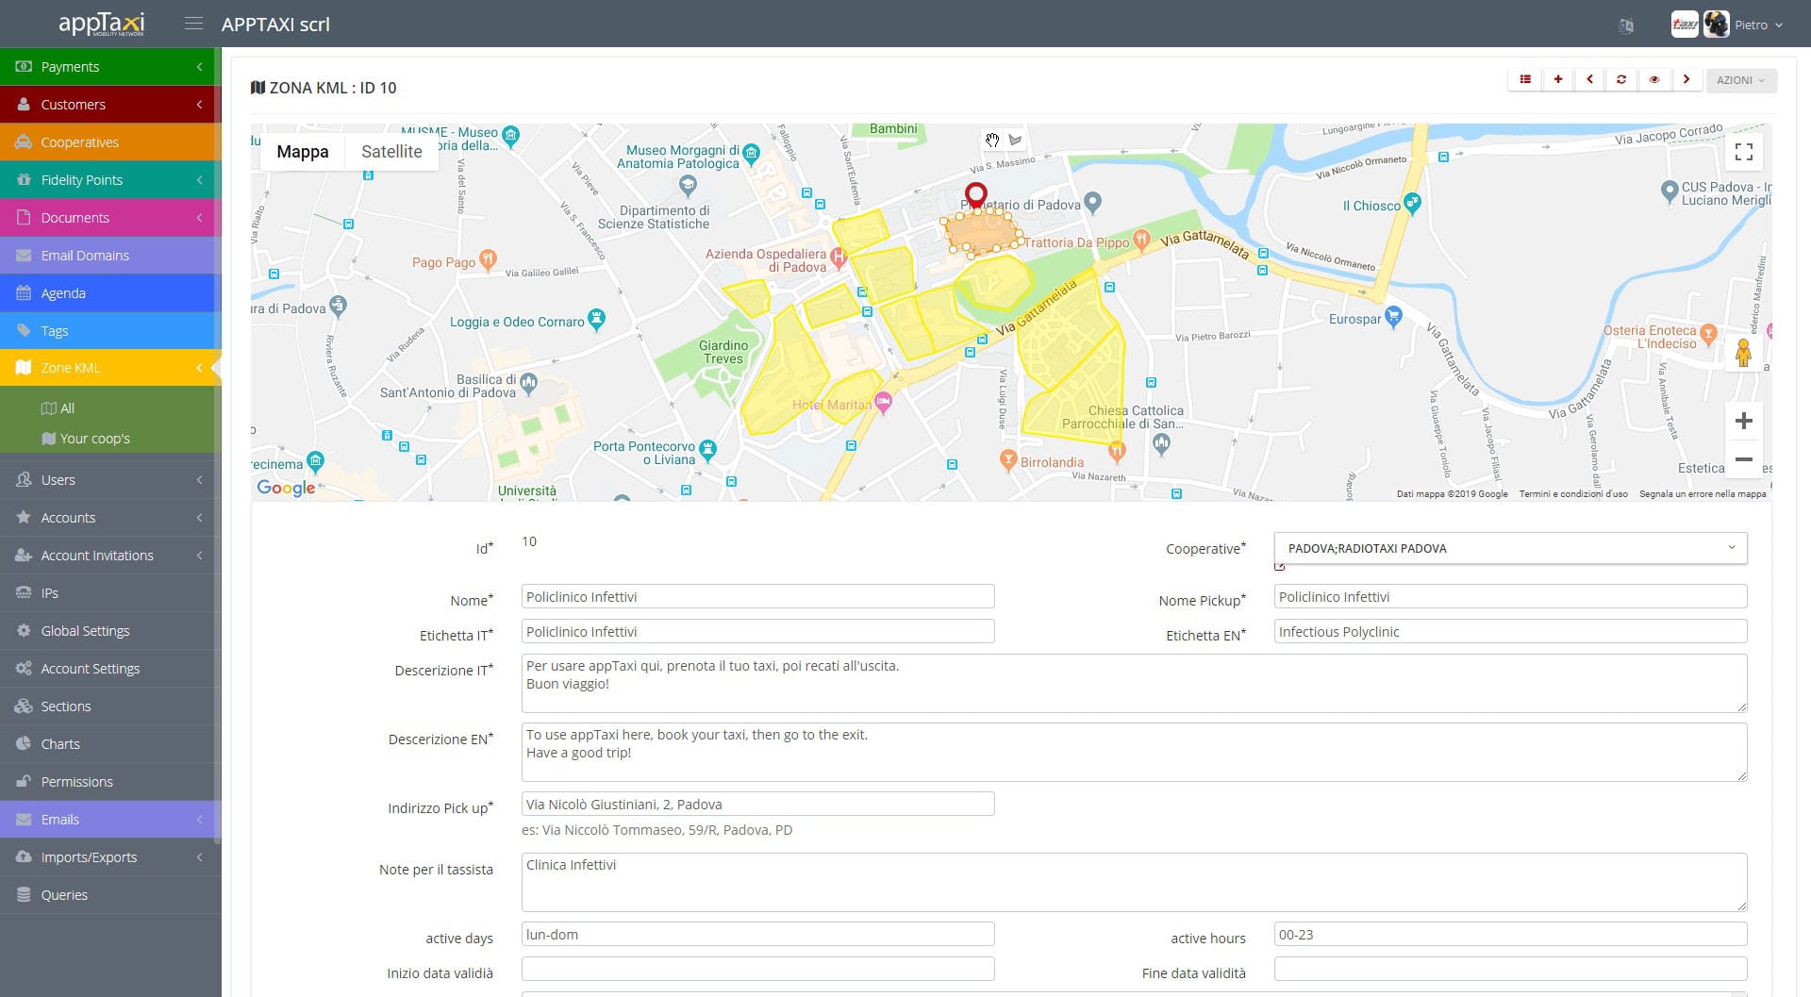This screenshot has height=997, width=1811.
Task: Click in Note per il tassista textarea
Action: click(x=1134, y=882)
